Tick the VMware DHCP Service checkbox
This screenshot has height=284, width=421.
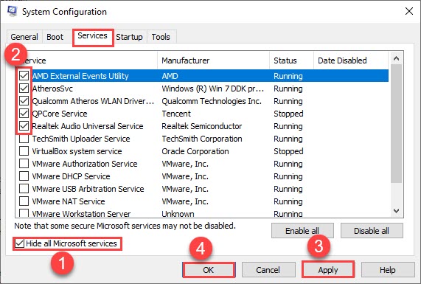coord(24,176)
